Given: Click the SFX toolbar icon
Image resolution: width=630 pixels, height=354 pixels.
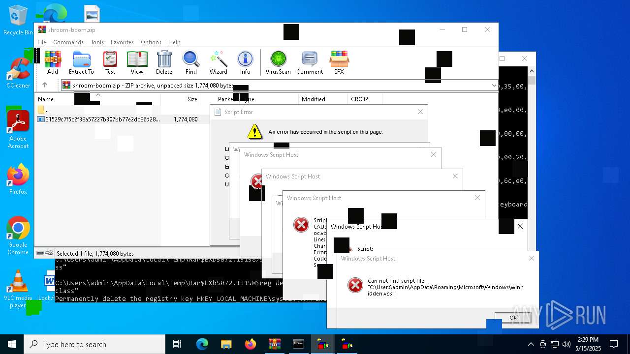Looking at the screenshot, I should point(339,62).
